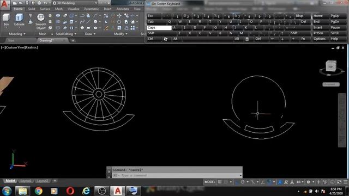This screenshot has height=196, width=349.
Task: Click the Windows Start orb
Action: [7, 191]
